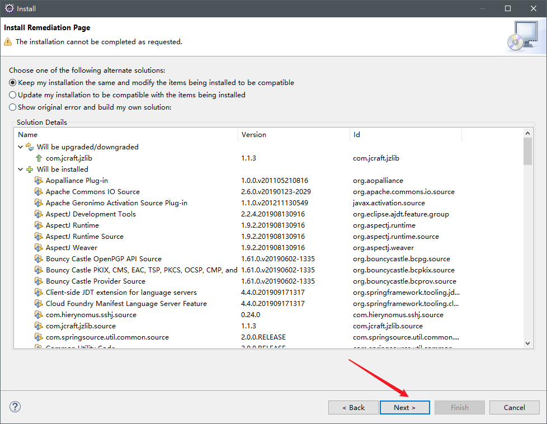Click the warning triangle icon in the header

(8, 42)
